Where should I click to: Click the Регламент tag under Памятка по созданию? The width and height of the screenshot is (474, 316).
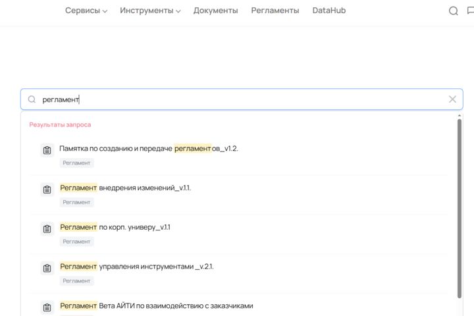point(76,163)
